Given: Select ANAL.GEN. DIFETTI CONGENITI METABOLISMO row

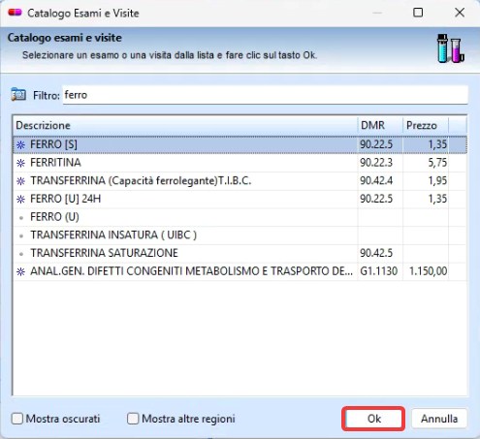Looking at the screenshot, I should (240, 271).
